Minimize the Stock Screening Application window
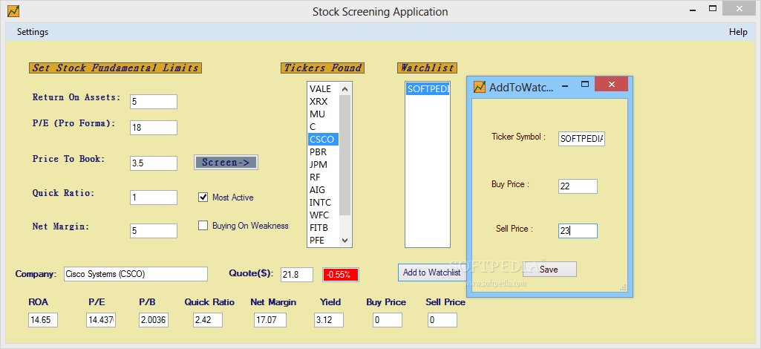Viewport: 761px width, 349px height. (692, 8)
